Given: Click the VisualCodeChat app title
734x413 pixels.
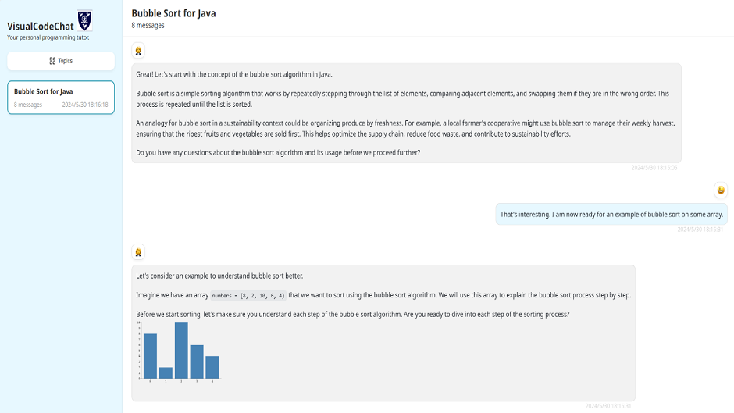Looking at the screenshot, I should [x=41, y=27].
